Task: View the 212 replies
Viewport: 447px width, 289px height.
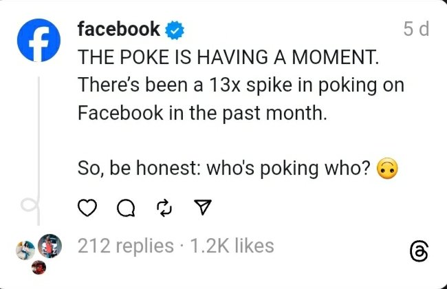Action: tap(125, 245)
